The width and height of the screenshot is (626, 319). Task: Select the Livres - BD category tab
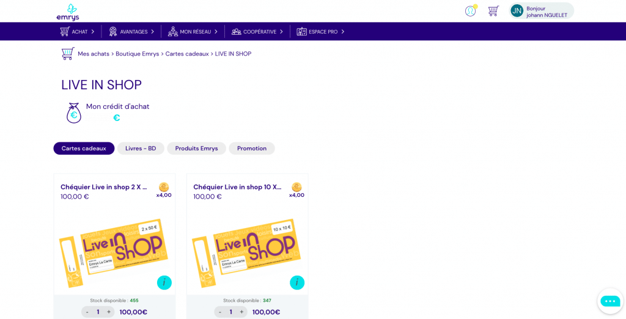coord(141,148)
